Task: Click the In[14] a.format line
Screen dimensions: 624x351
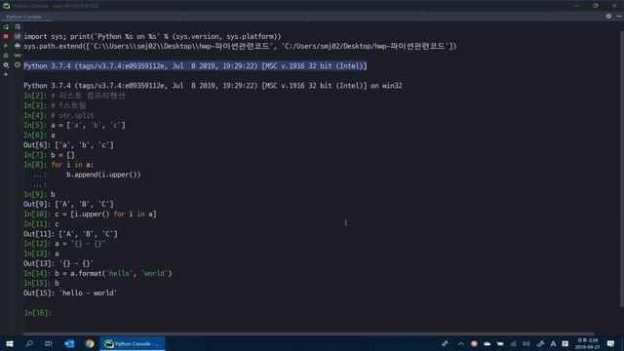Action: (x=97, y=273)
